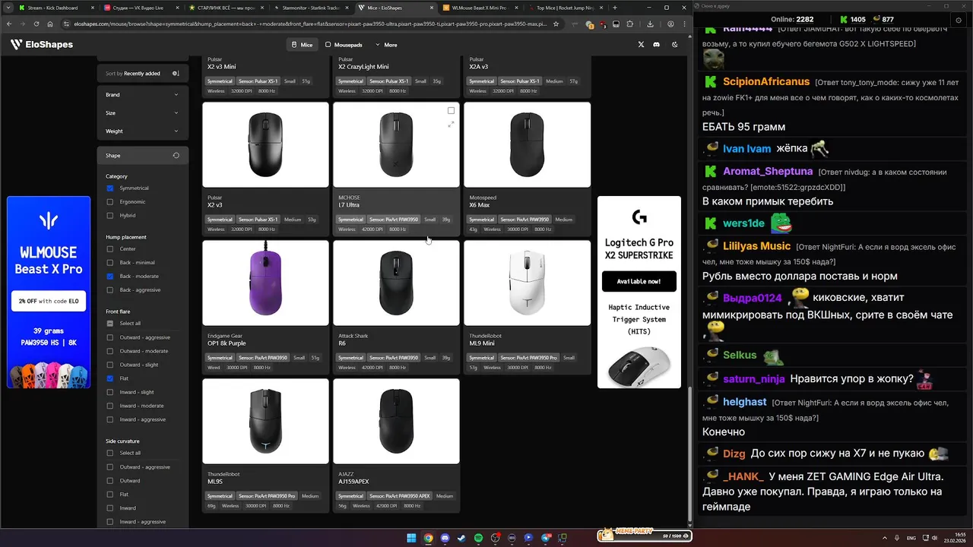Open the X (Twitter) link icon
Screen dimensions: 973x547
coord(641,45)
